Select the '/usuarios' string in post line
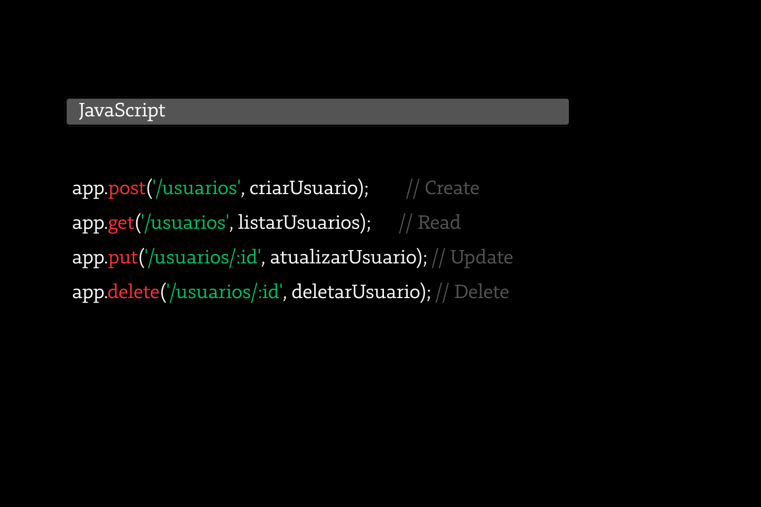Screen dimensions: 761x507 (196, 188)
